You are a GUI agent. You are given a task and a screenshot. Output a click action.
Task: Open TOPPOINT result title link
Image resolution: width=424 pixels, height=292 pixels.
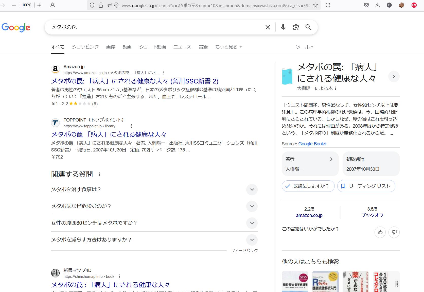[x=109, y=134]
